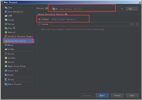
Task: Select Kotlin project type label
Action: click(11, 80)
